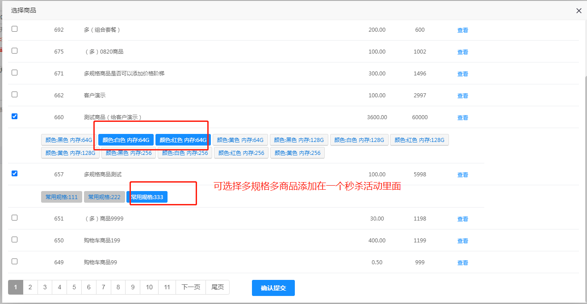Toggle off 常用规格:333 spec

147,197
